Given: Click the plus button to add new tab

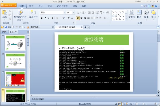Looking at the screenshot, I should click(86, 27).
